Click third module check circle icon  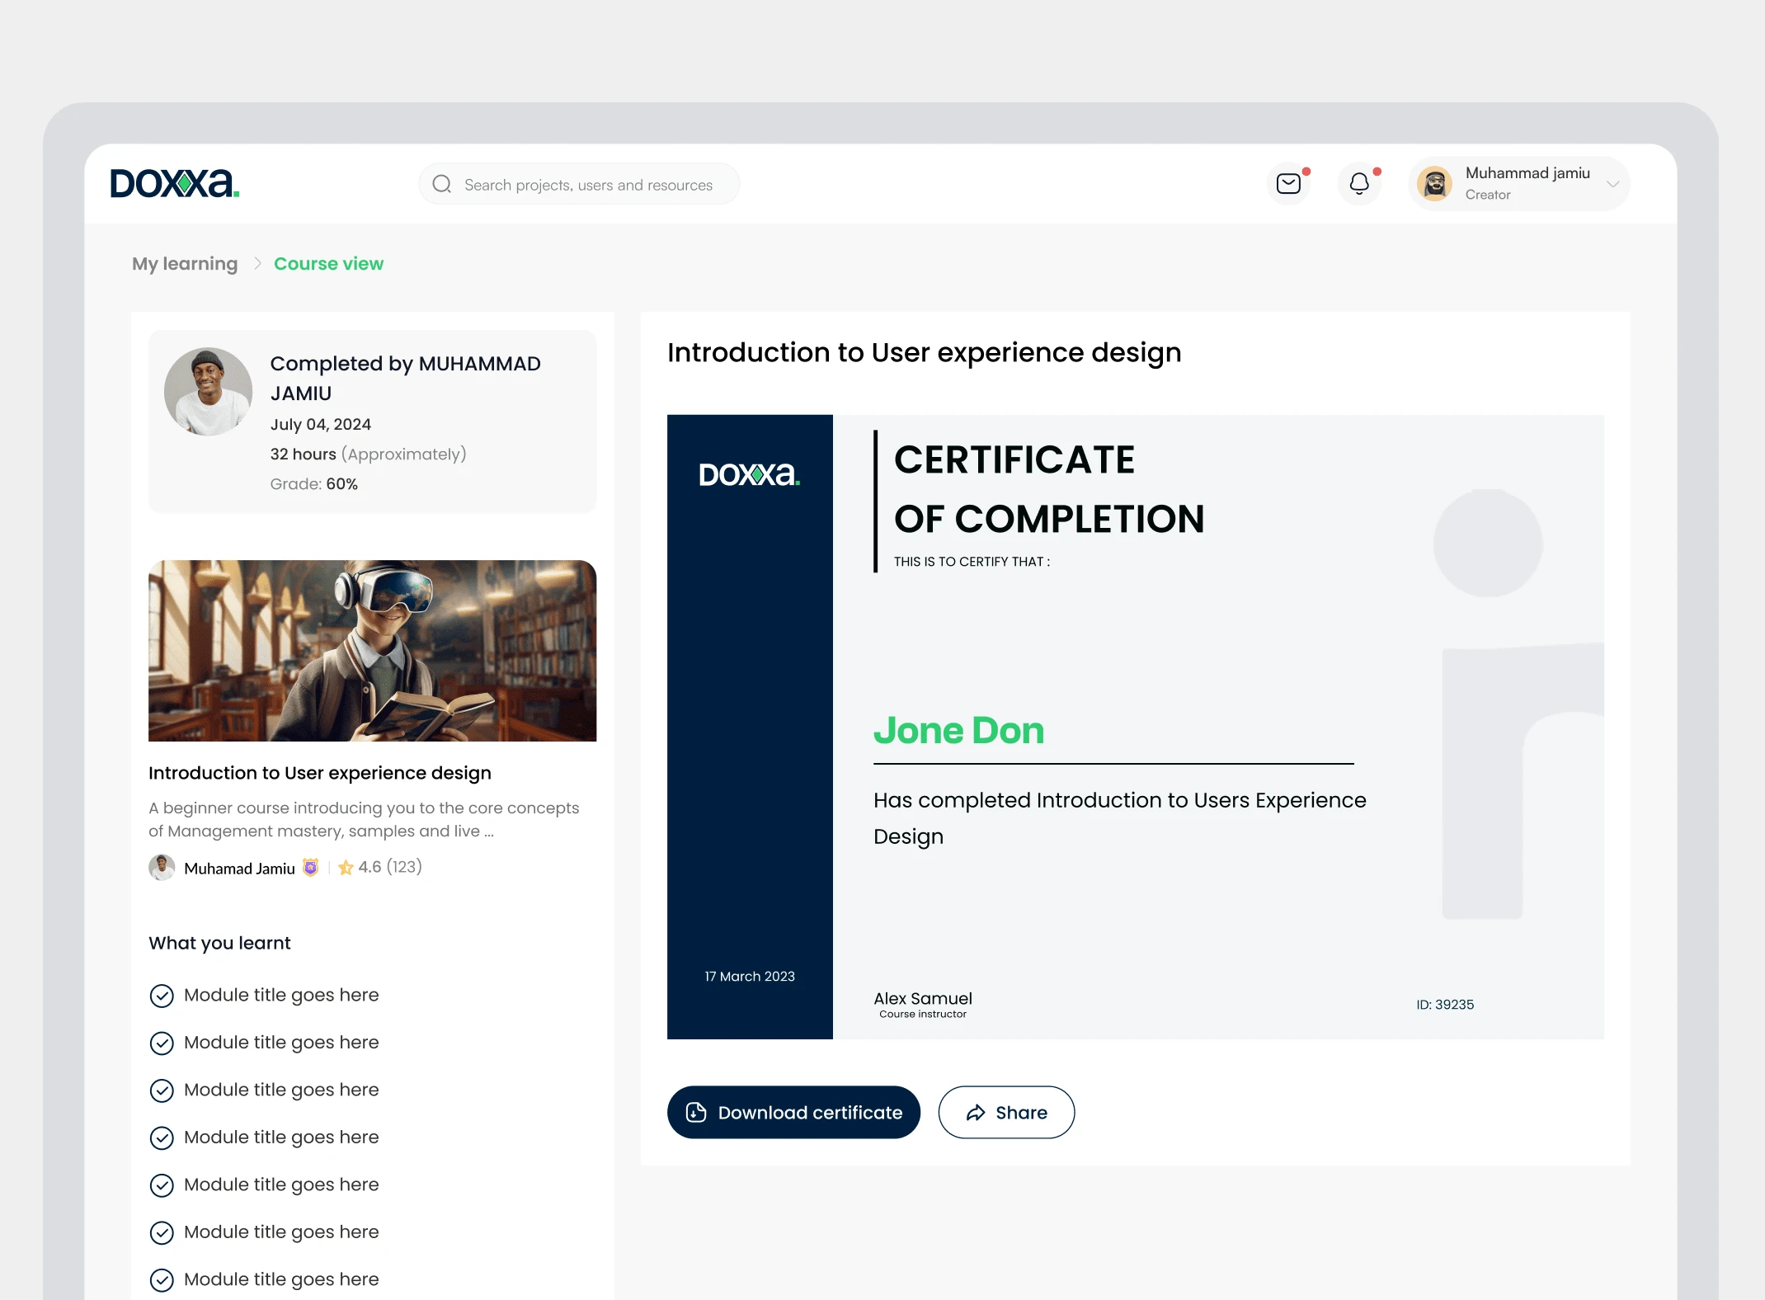[x=162, y=1090]
